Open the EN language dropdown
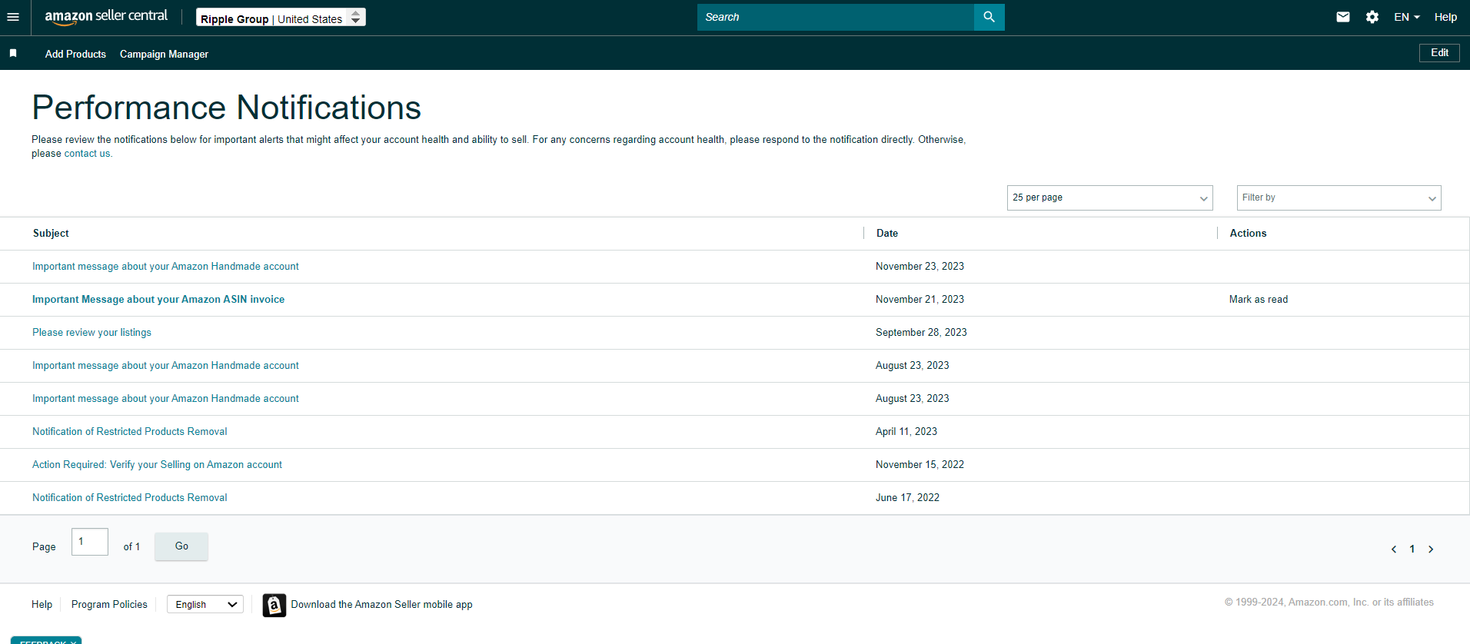 (x=1407, y=17)
